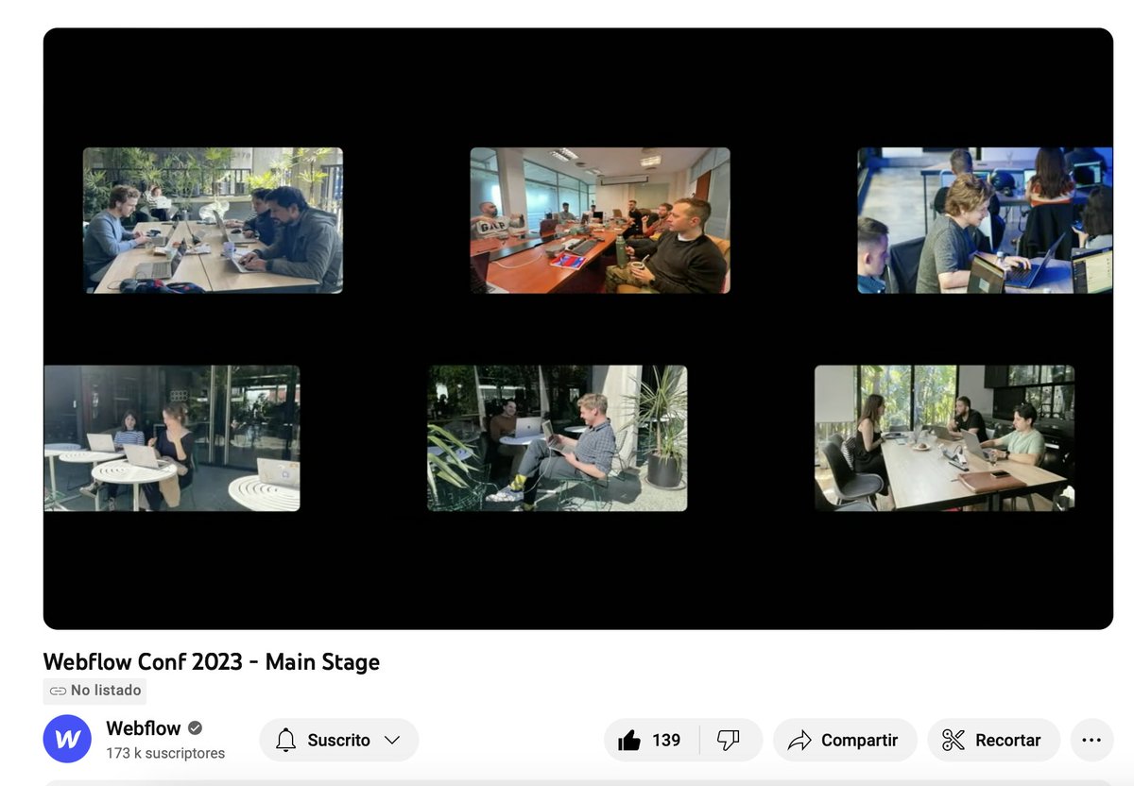Viewport: 1134px width, 786px height.
Task: Click the share arrow icon on Compartir
Action: coord(799,741)
